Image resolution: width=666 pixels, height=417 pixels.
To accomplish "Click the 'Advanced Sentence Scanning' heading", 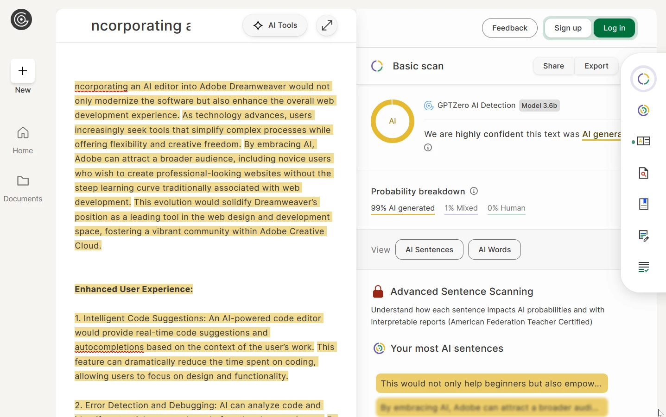I will [x=462, y=292].
